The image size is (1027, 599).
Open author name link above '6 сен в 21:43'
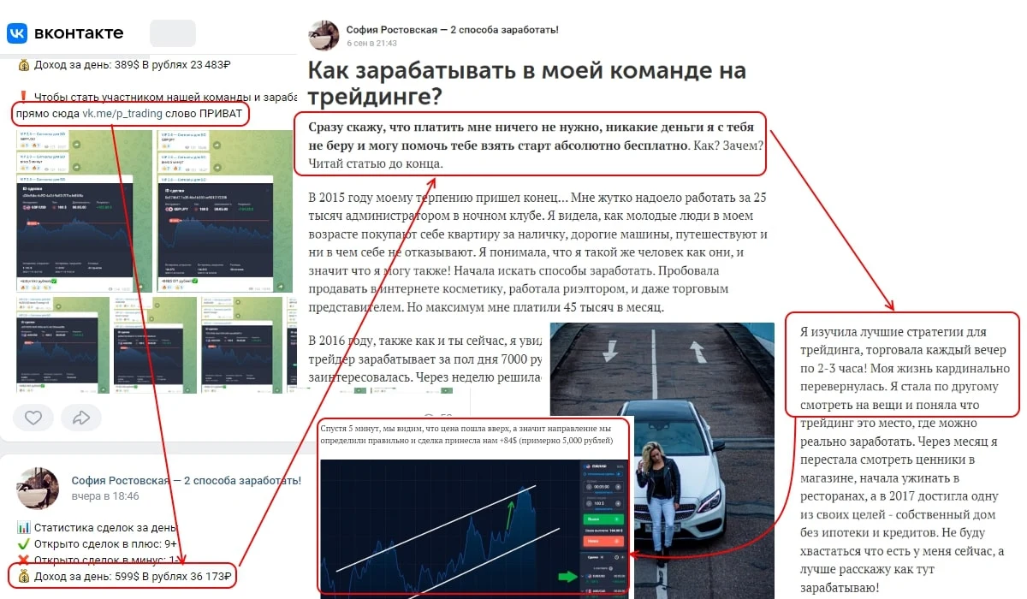click(453, 29)
